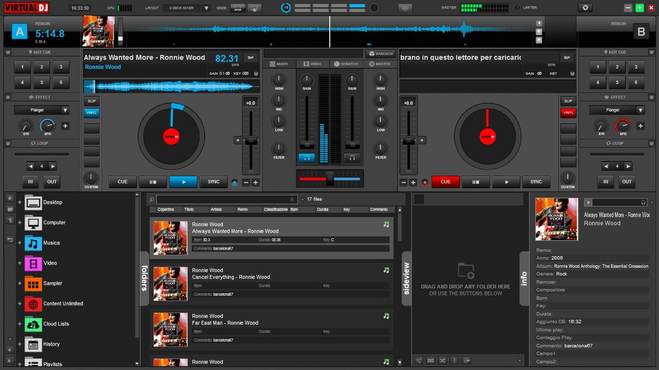
Task: Open the History calendar icon
Action: 33,344
